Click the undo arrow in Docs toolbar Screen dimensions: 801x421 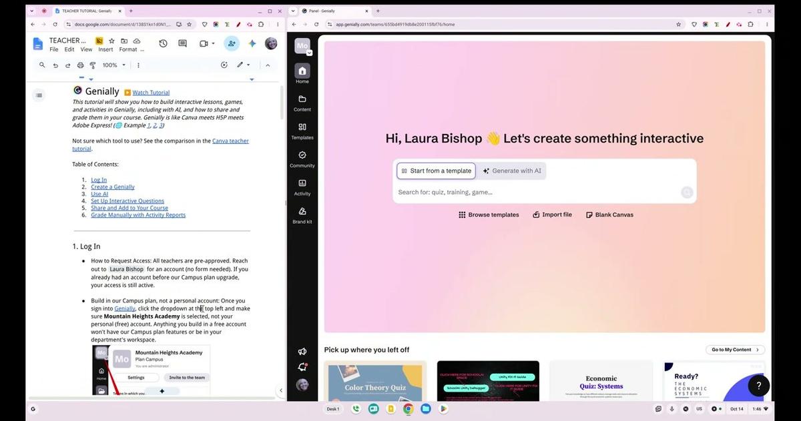pyautogui.click(x=55, y=65)
